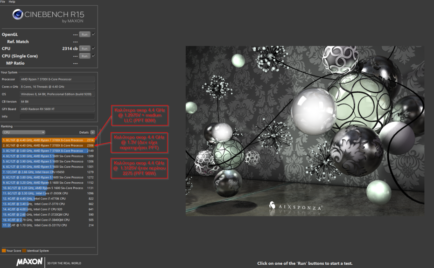Open the File menu
This screenshot has height=268, width=434.
(3, 2)
